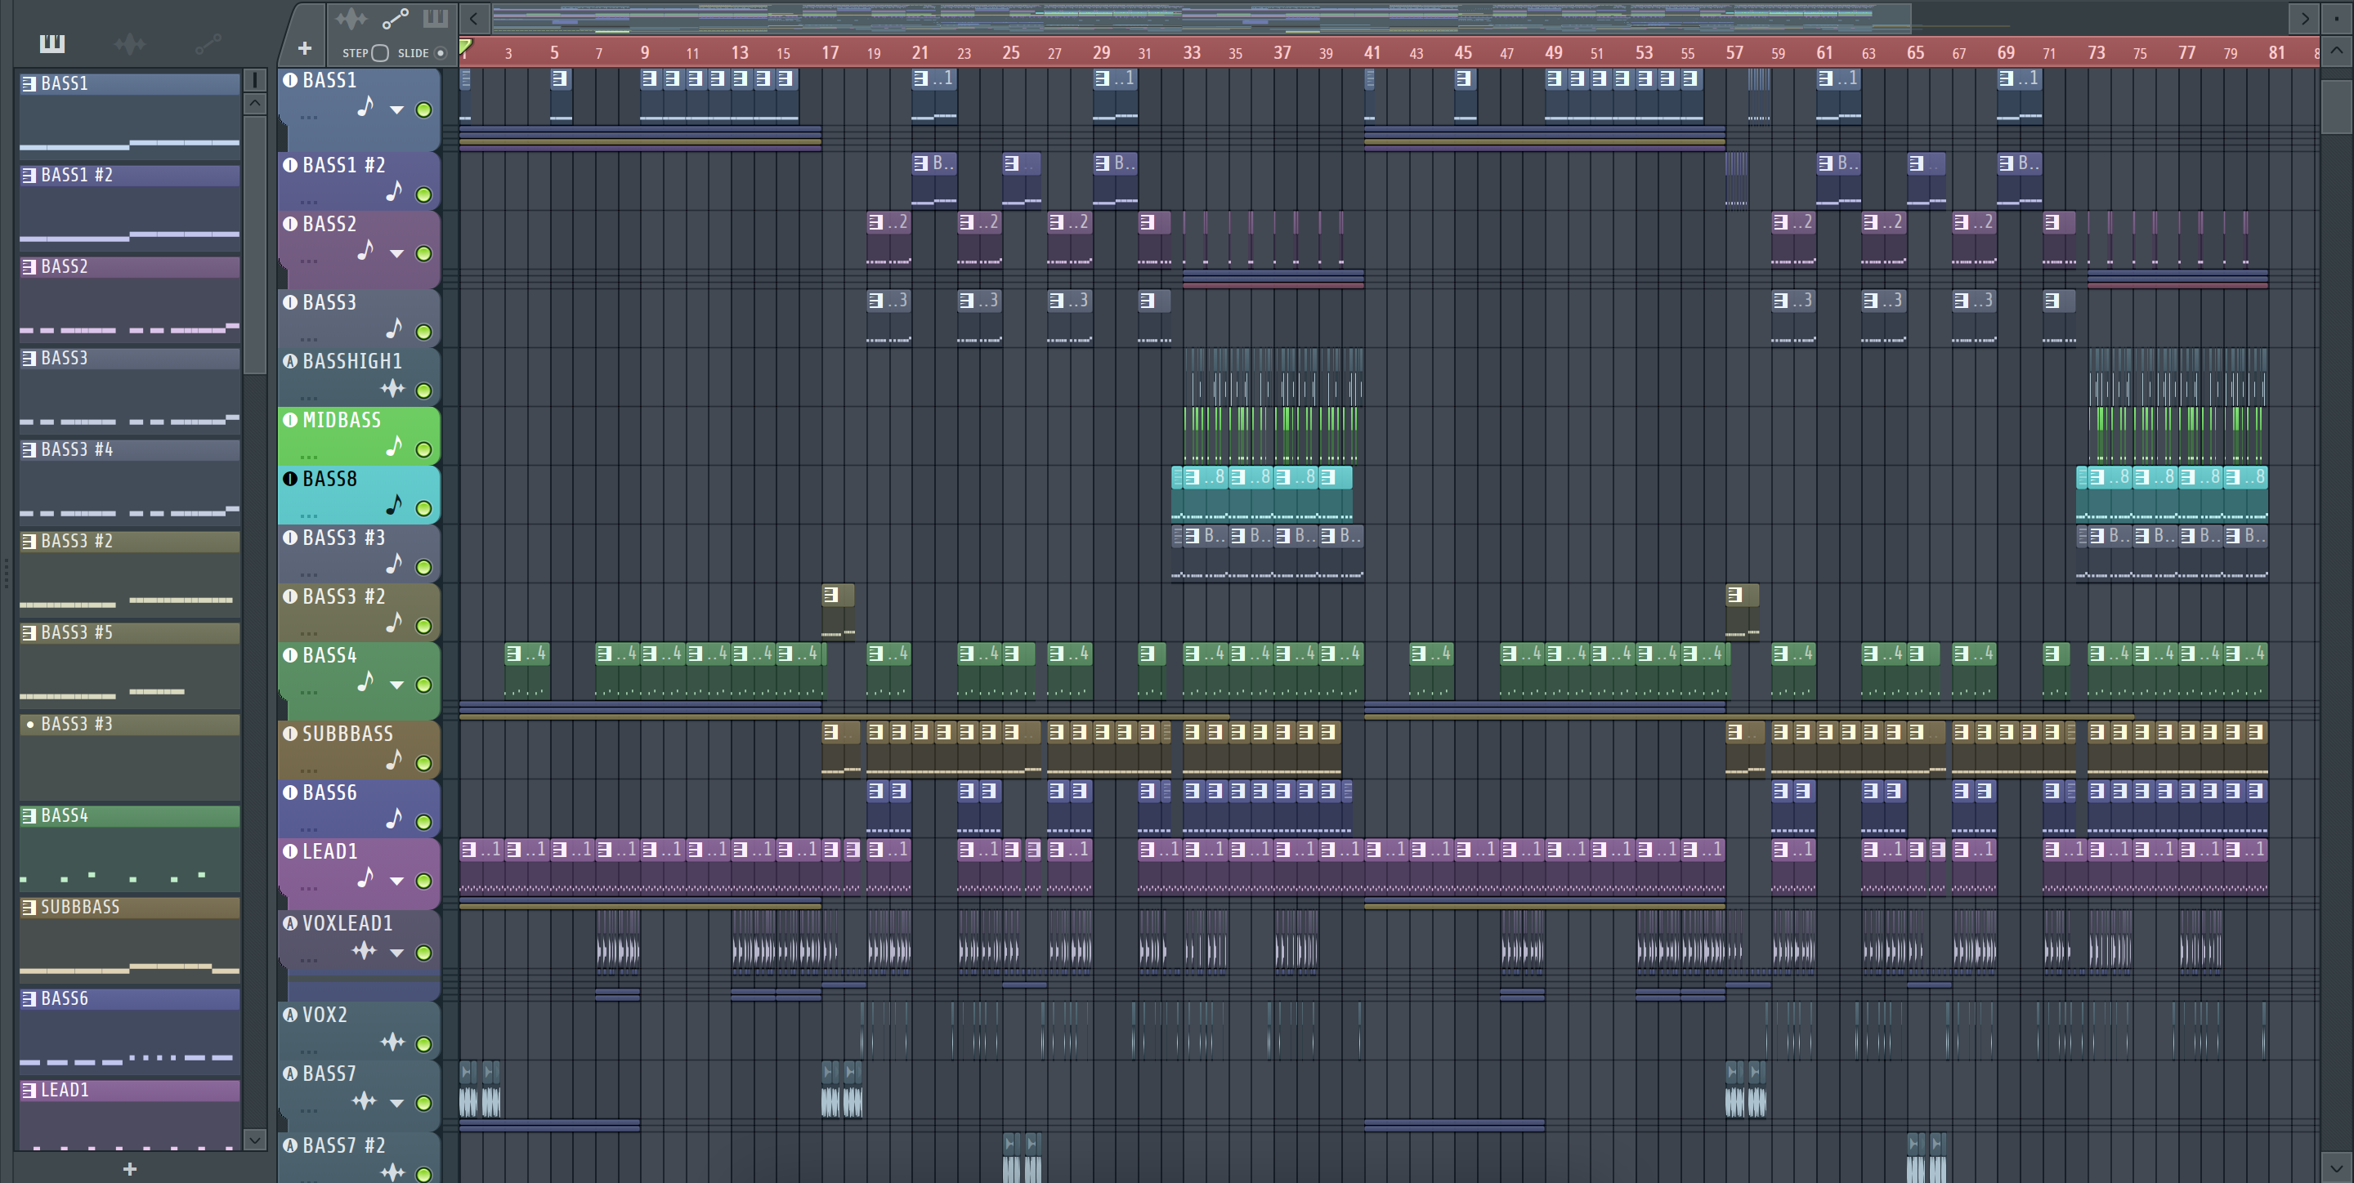Toggle audio clips filter icon above STEP

(x=350, y=18)
